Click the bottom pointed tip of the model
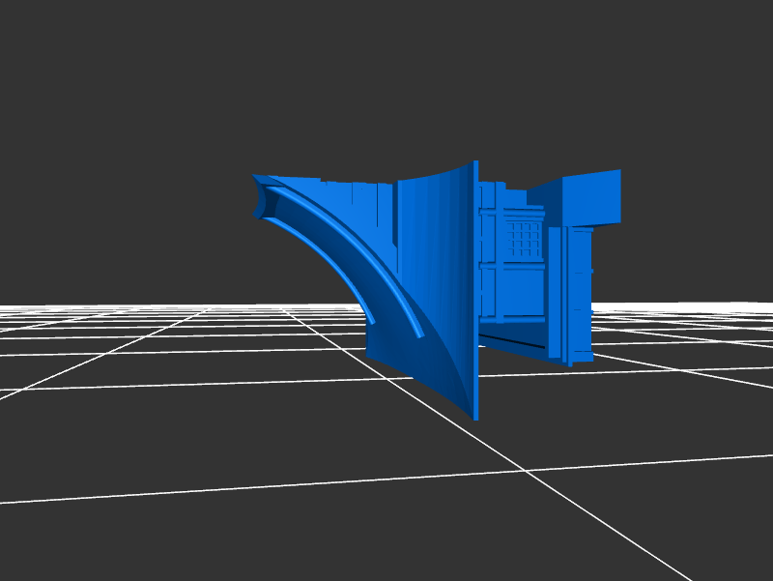Screen dimensions: 773x581 click(475, 416)
